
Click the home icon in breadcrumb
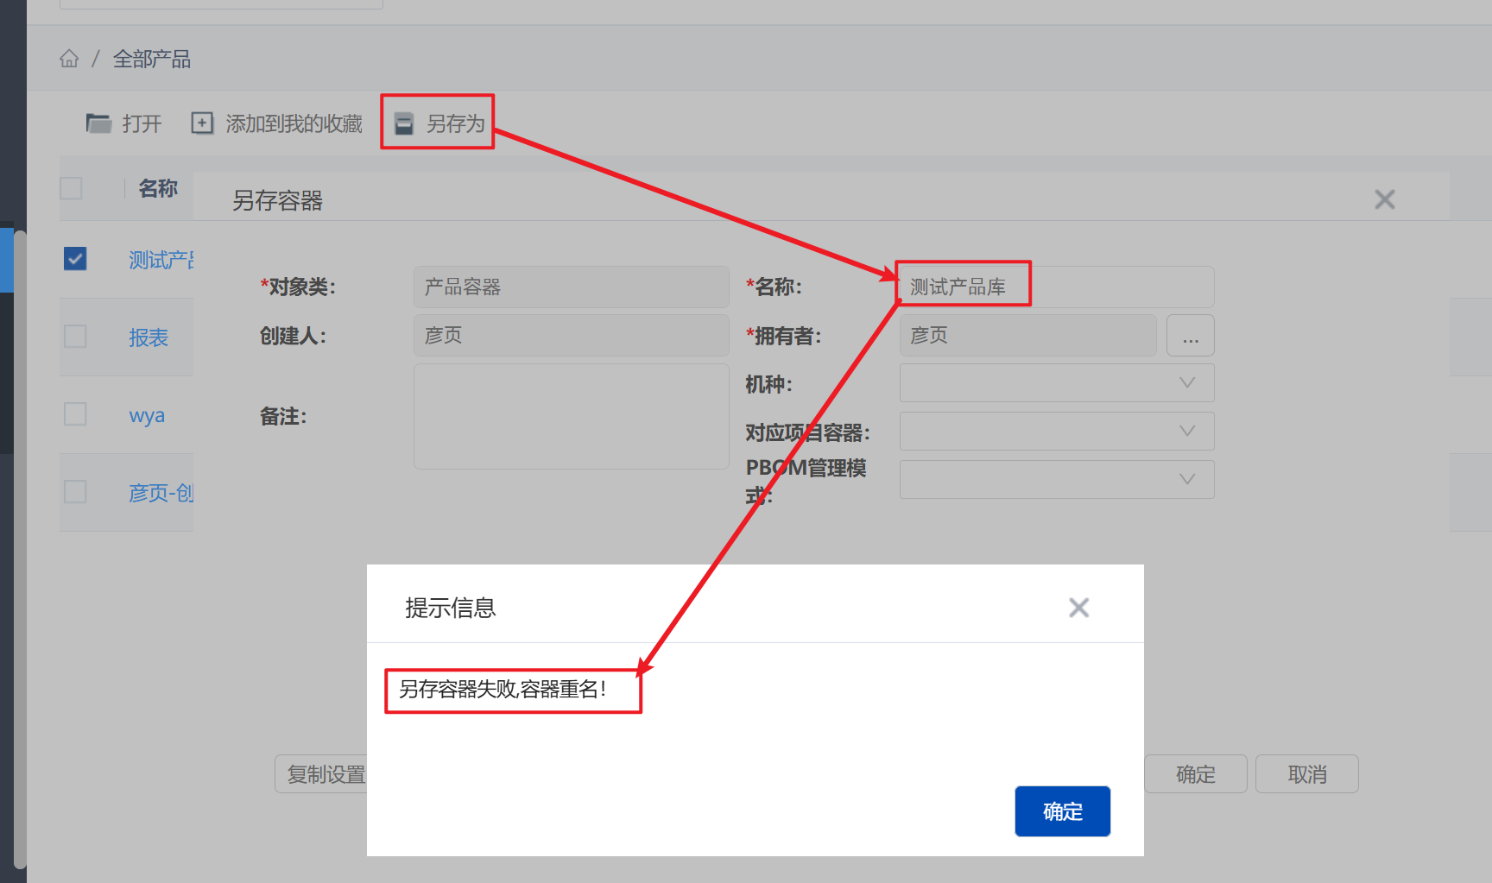(x=69, y=59)
